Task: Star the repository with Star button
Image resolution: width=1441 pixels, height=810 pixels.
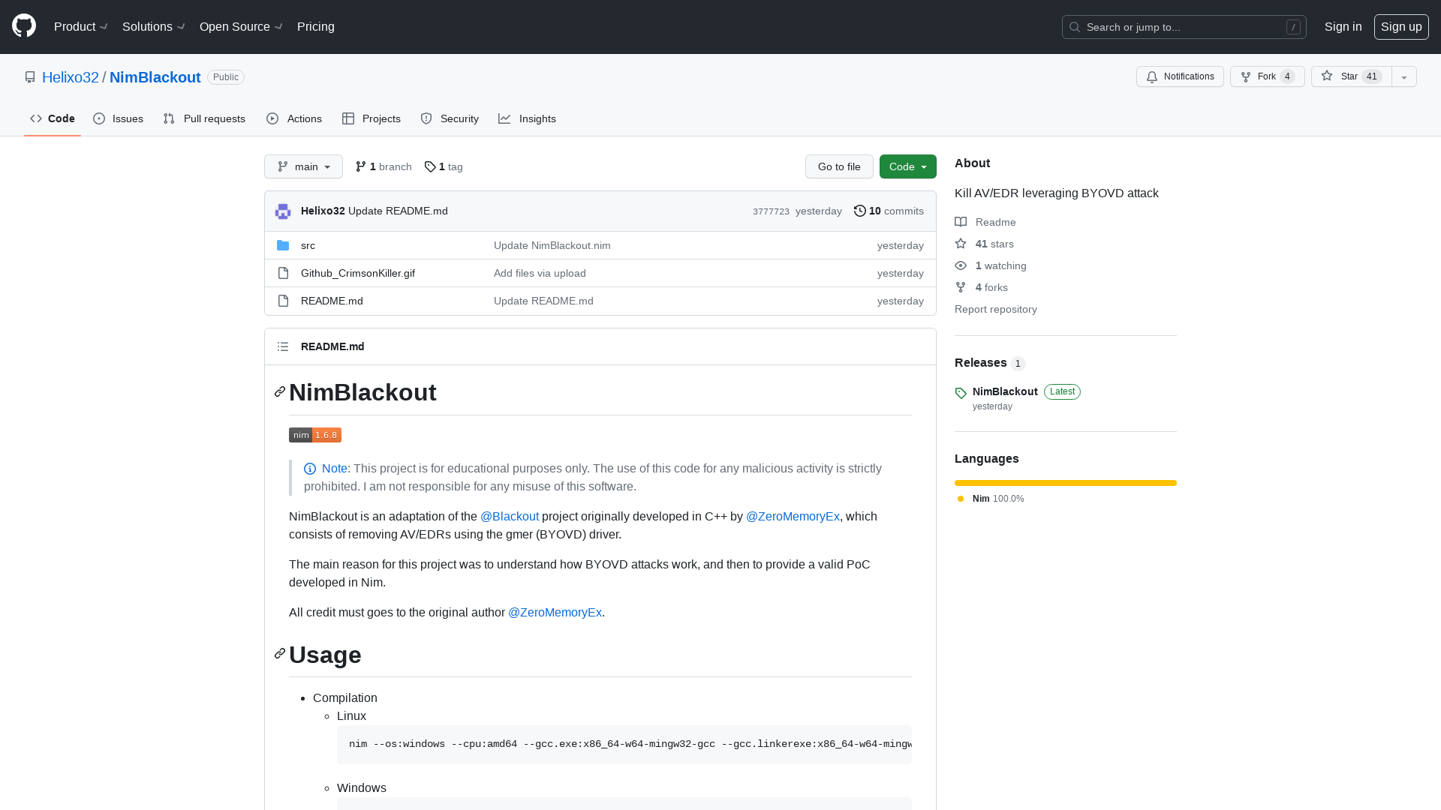Action: point(1352,76)
